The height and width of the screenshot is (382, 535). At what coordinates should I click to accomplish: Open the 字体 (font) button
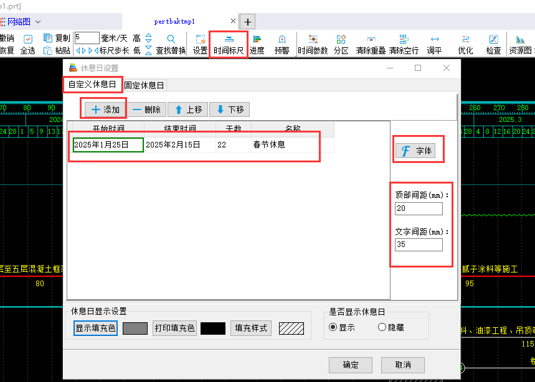point(415,151)
